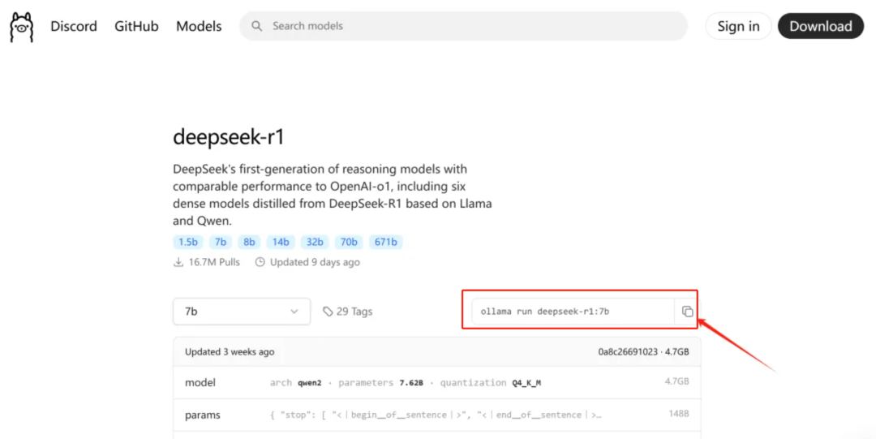Open the GitHub link
Viewport: 876px width, 439px height.
(136, 26)
